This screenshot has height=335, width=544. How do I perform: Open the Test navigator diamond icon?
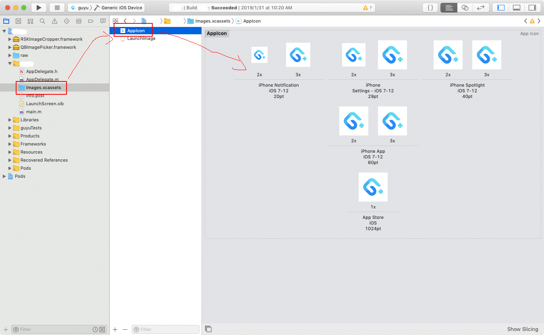[x=66, y=21]
